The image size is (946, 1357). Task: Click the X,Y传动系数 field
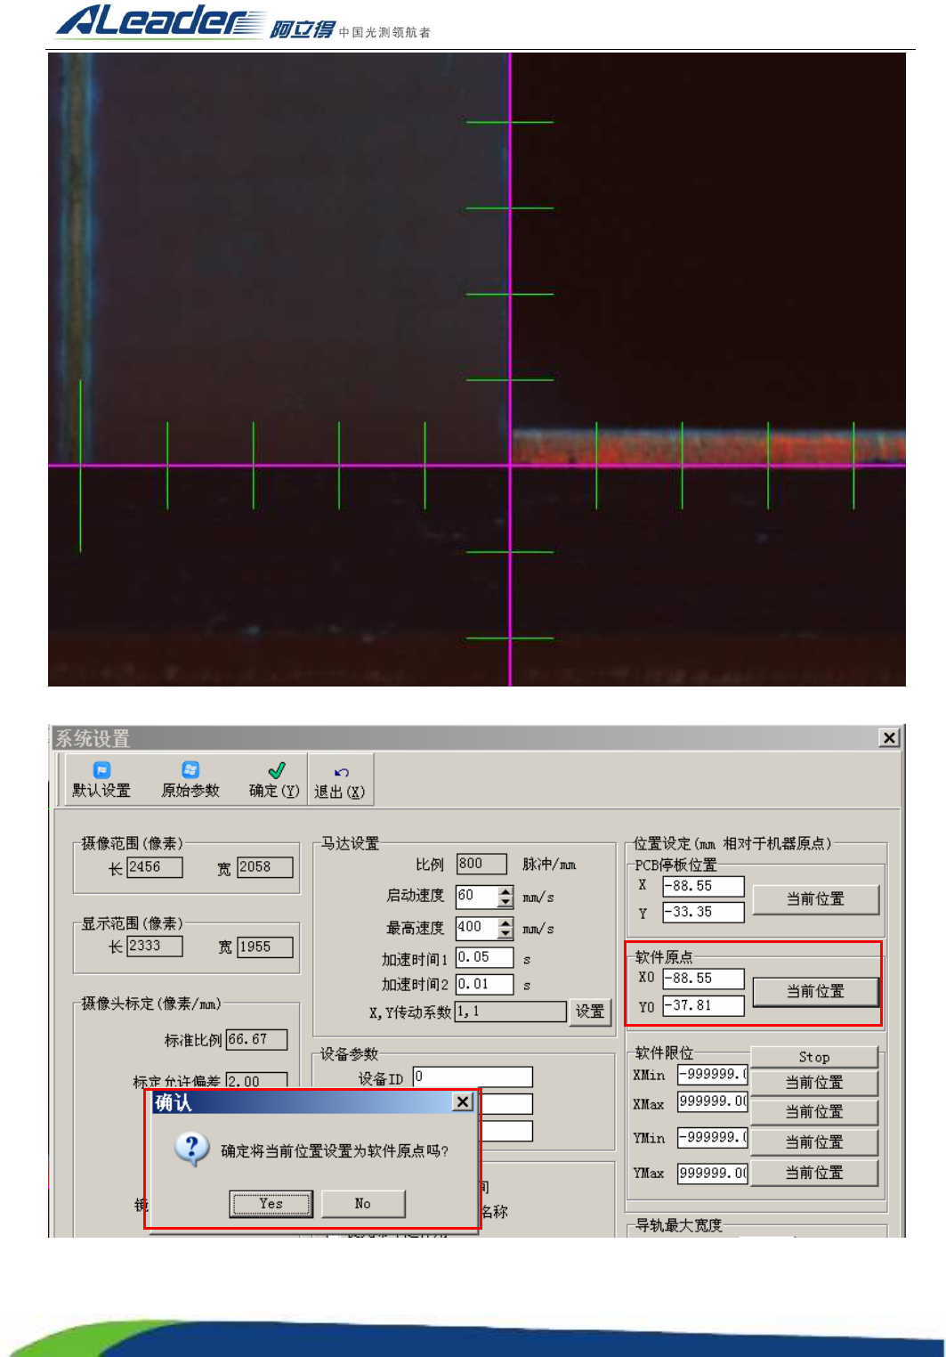click(x=511, y=1012)
